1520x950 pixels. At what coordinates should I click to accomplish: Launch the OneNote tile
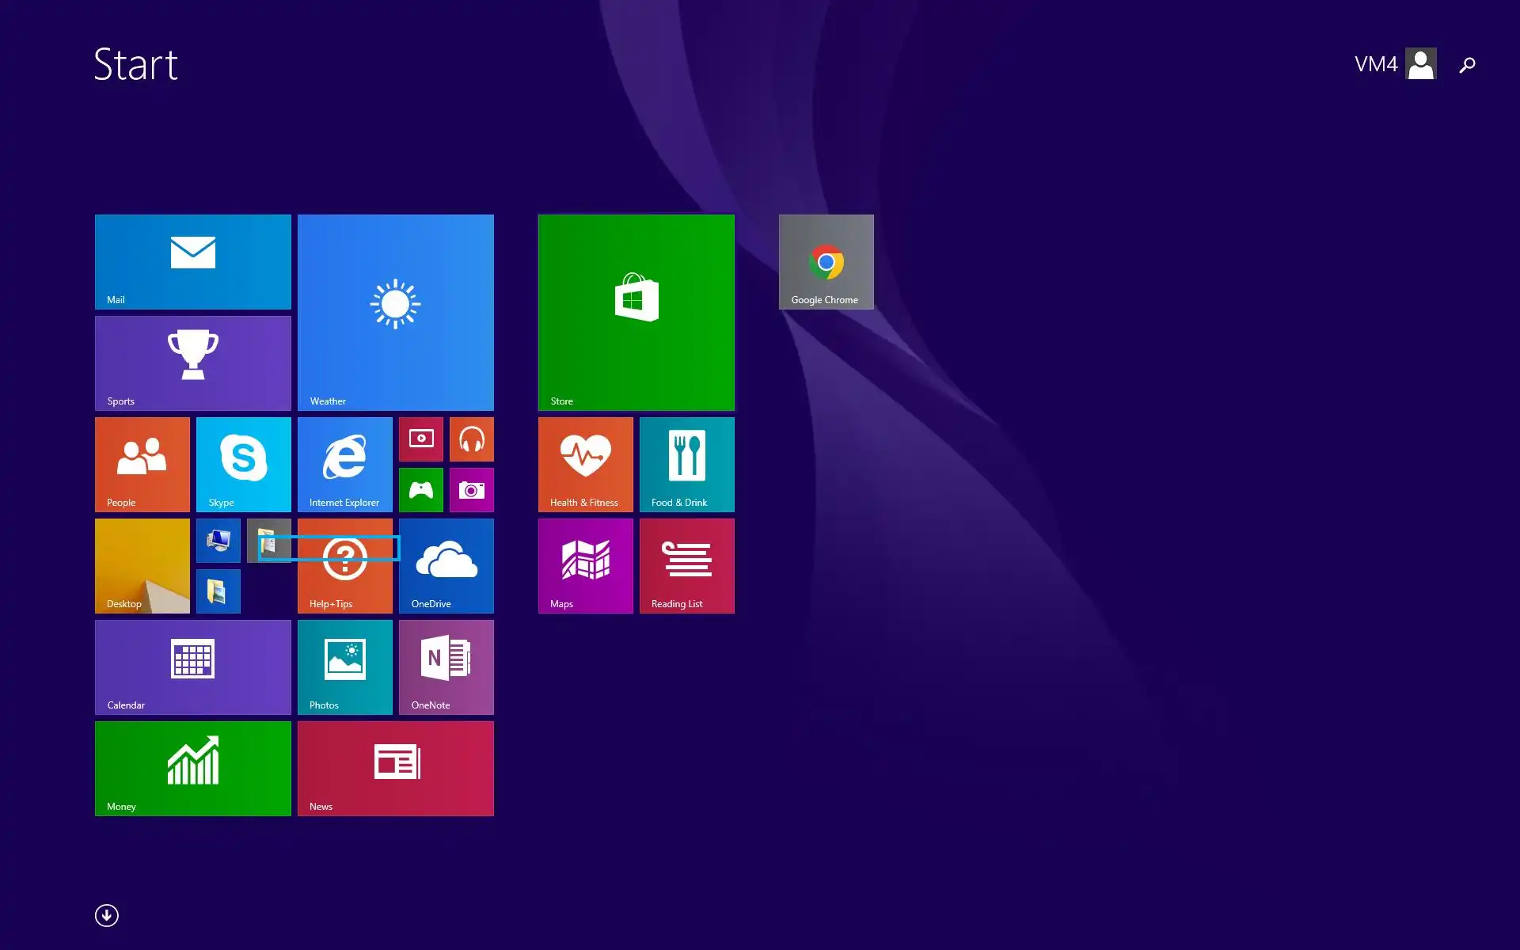click(x=446, y=667)
